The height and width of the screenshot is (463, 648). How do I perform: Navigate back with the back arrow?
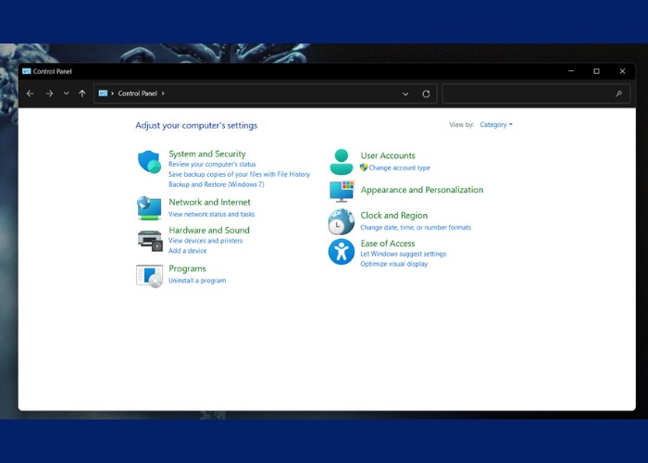pyautogui.click(x=31, y=94)
